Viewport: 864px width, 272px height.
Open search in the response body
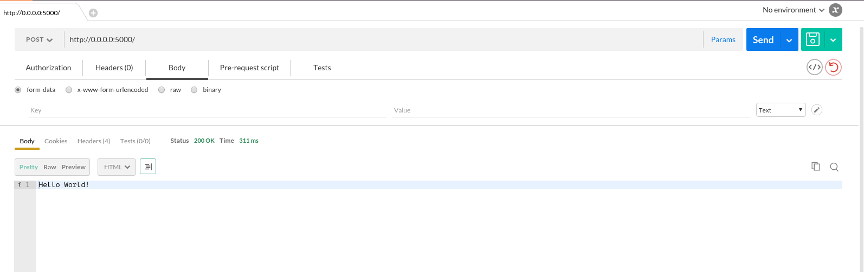tap(834, 167)
